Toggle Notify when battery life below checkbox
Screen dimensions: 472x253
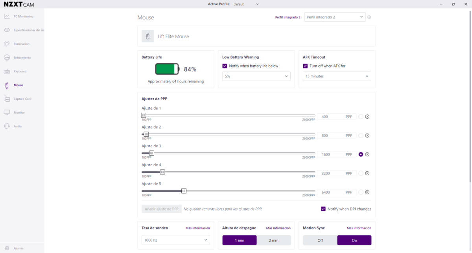click(225, 66)
